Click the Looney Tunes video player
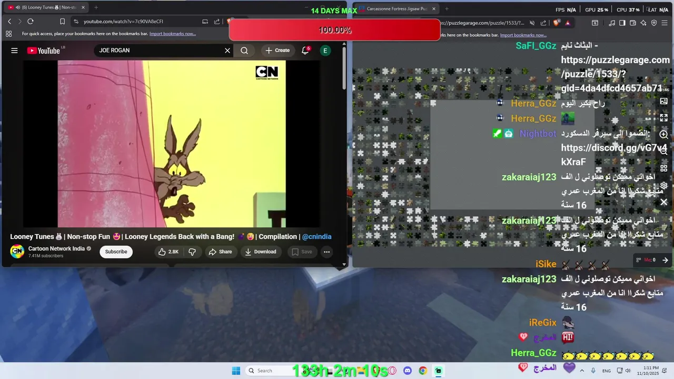 point(172,144)
